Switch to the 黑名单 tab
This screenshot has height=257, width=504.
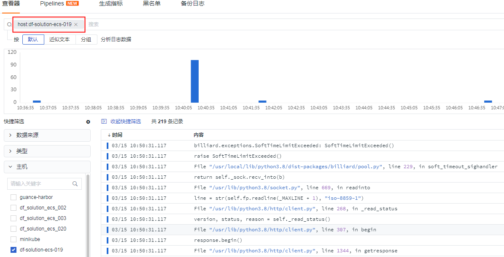click(x=151, y=3)
